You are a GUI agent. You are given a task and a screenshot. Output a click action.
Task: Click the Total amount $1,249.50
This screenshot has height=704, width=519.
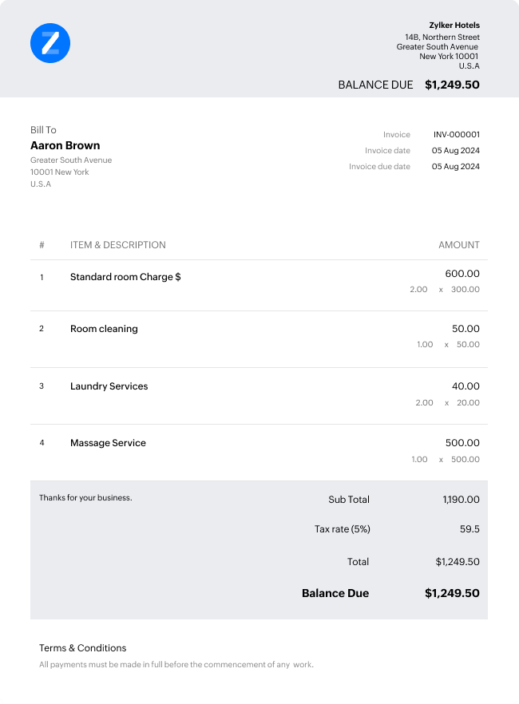tap(458, 562)
